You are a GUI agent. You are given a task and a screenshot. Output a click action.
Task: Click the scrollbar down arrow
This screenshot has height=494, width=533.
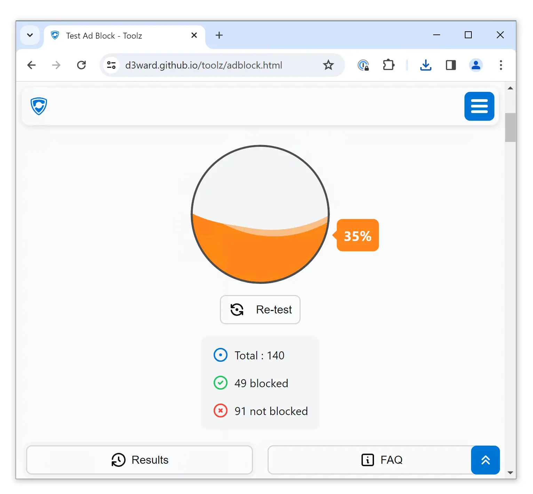510,473
